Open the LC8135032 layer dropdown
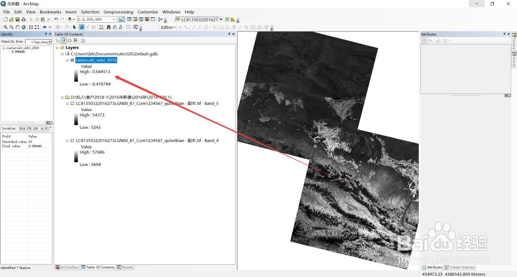Screen dimensions: 517x277 coord(221,20)
